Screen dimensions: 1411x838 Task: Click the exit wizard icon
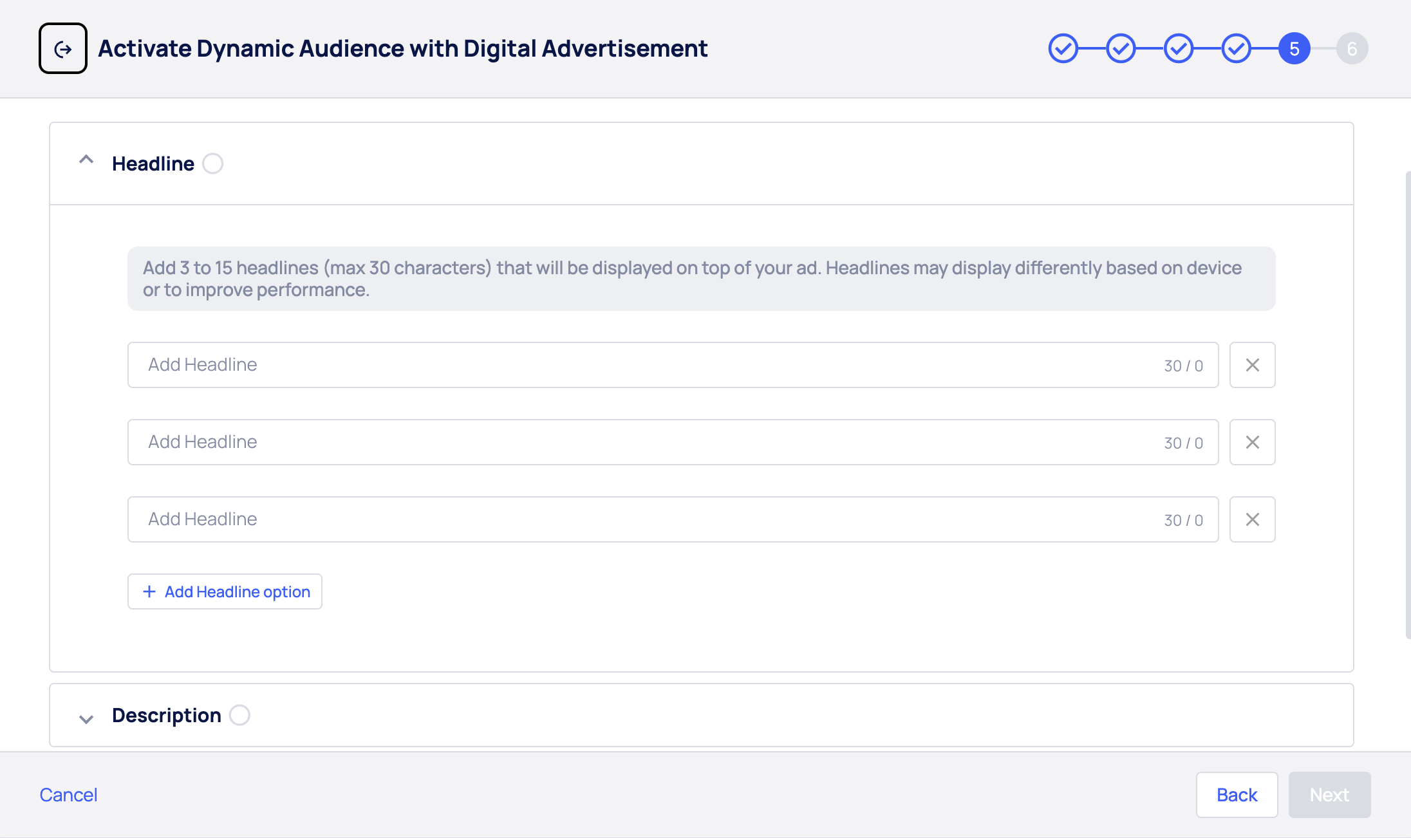click(63, 49)
